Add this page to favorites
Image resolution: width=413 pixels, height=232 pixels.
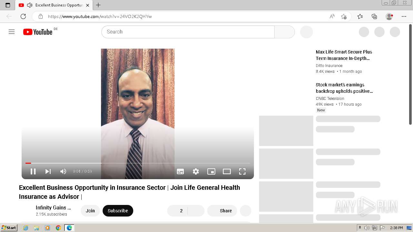(344, 16)
